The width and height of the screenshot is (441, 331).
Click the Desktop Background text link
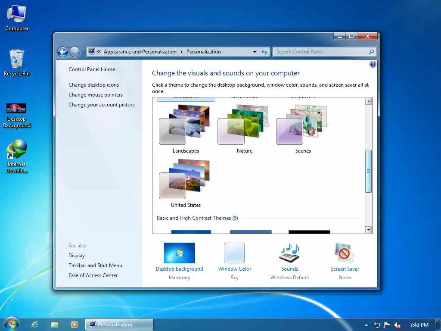[x=180, y=269]
